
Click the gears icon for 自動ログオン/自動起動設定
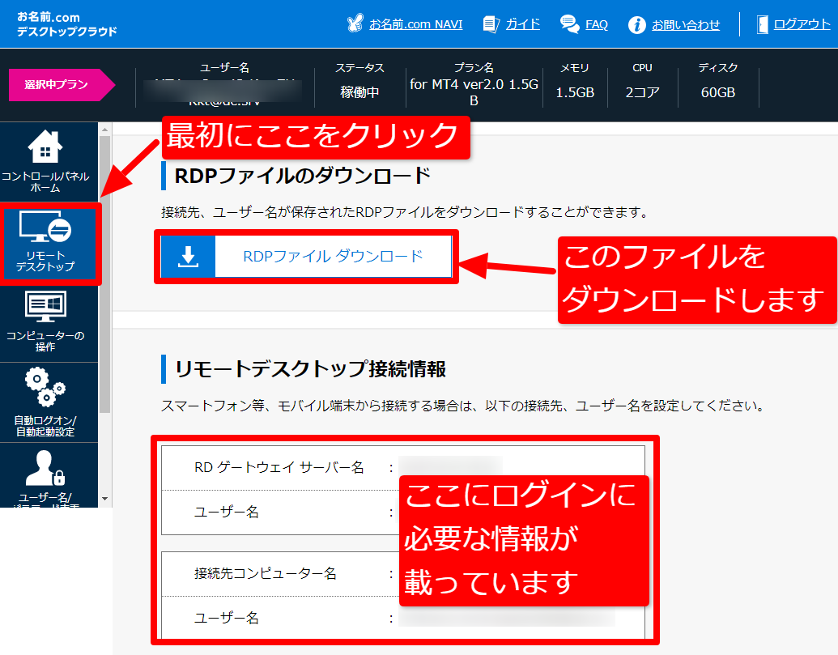point(45,389)
